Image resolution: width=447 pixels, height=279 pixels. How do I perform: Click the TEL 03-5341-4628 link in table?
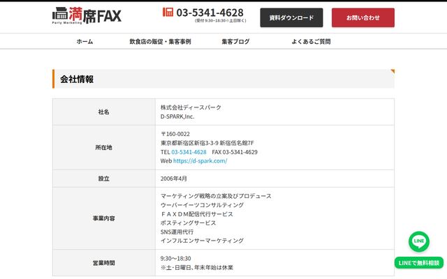pyautogui.click(x=189, y=152)
